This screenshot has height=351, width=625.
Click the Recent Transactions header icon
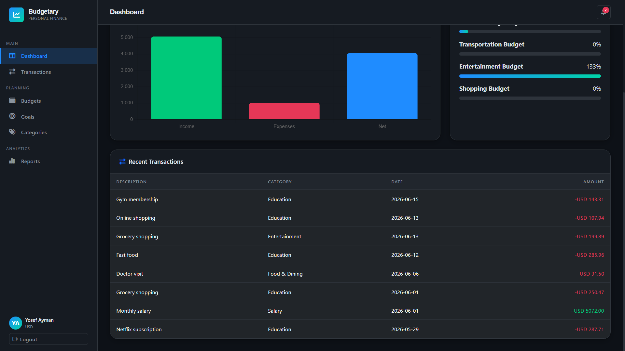point(122,162)
